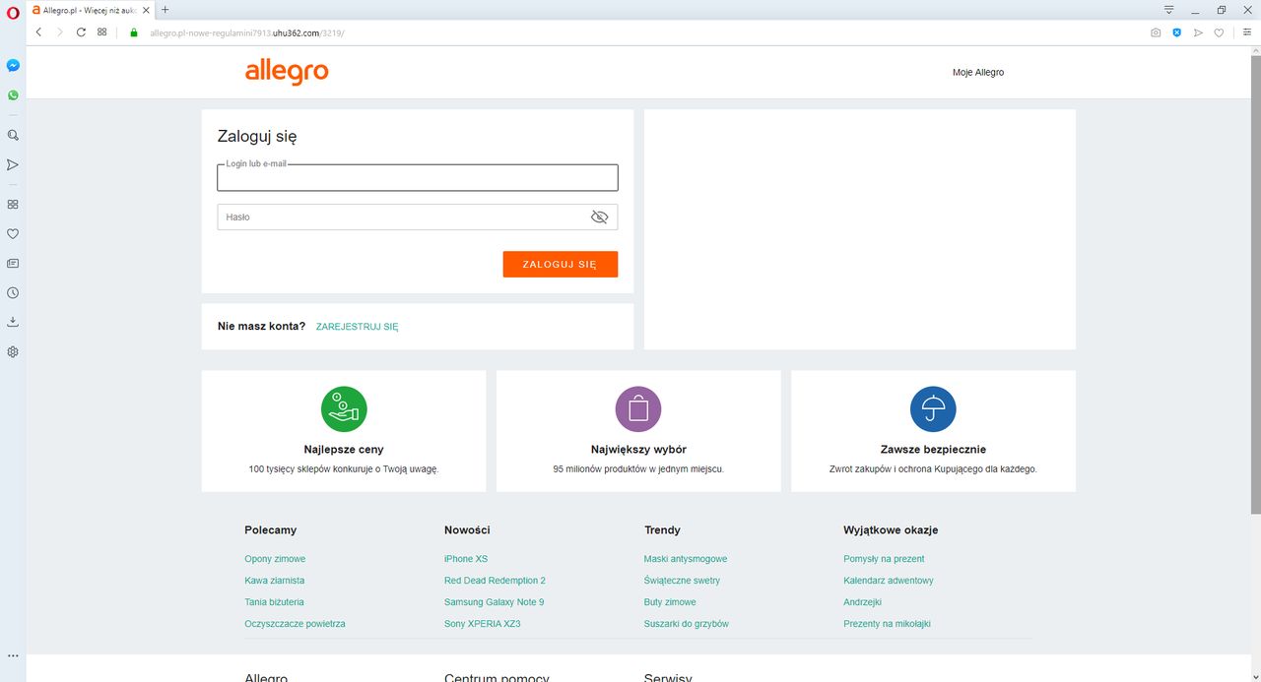
Task: Go back to the previous page
Action: (x=38, y=32)
